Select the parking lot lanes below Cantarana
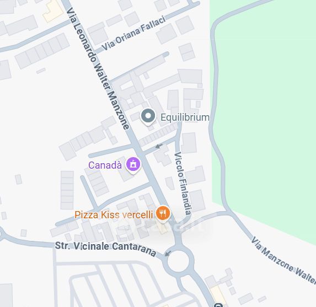The height and width of the screenshot is (307, 316). coord(121,284)
